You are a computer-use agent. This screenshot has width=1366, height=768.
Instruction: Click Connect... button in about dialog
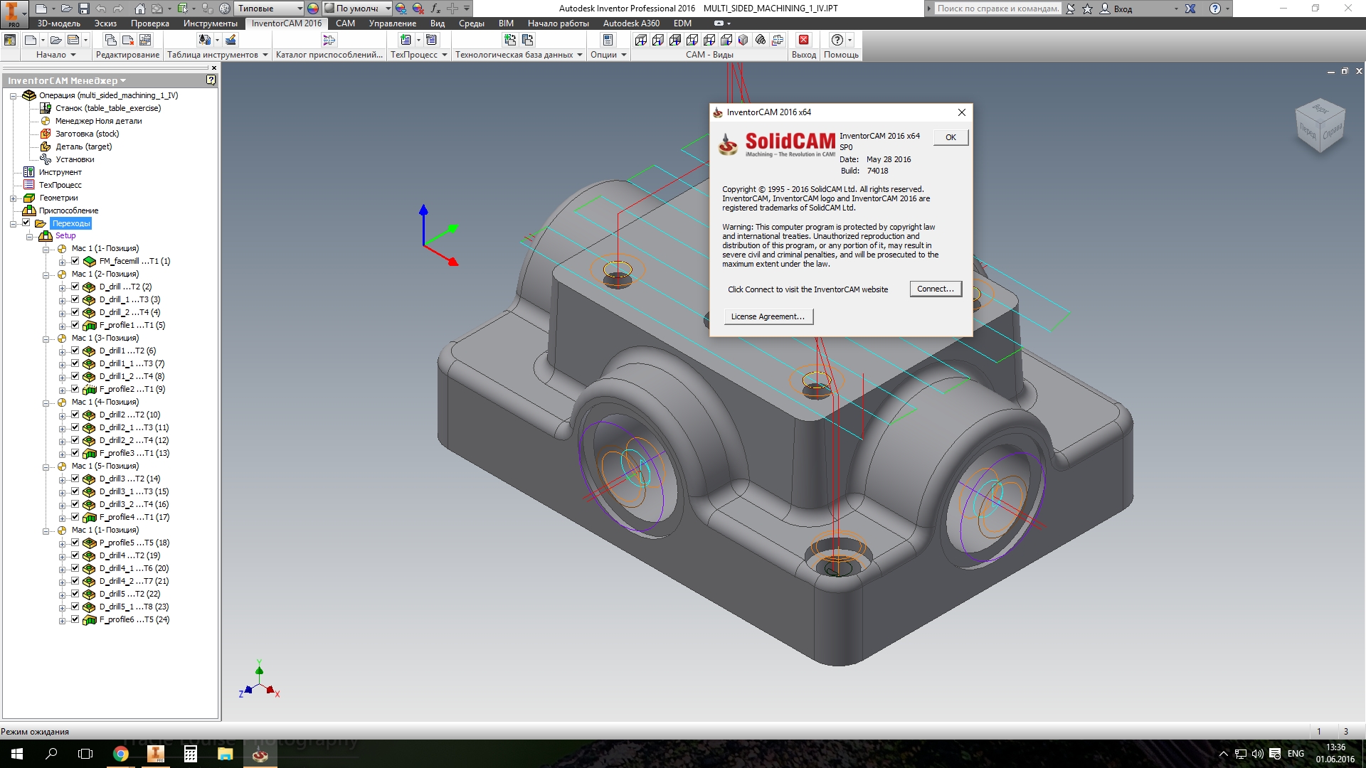click(x=936, y=289)
